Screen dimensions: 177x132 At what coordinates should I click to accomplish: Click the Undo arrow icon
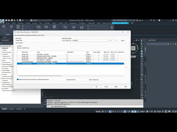23,20
